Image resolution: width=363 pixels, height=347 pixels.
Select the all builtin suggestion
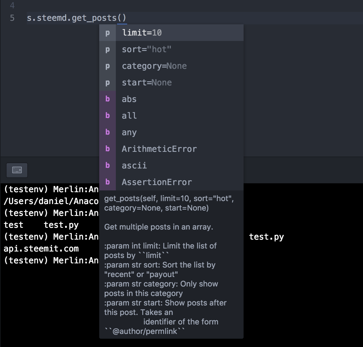coord(171,116)
